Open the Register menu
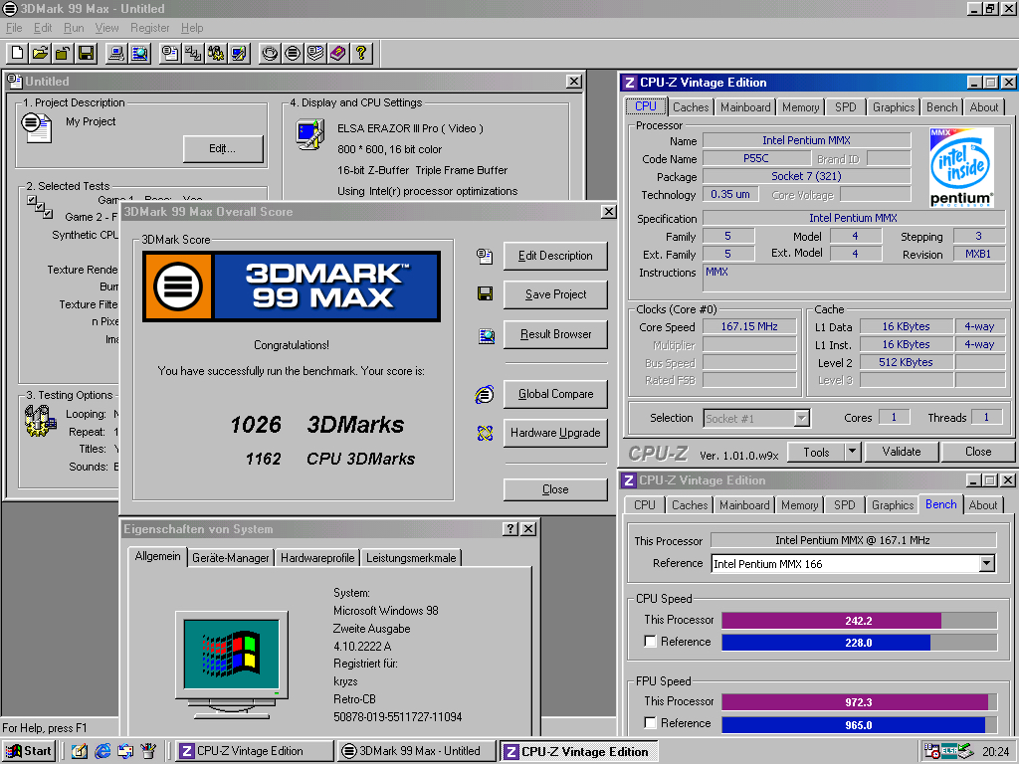This screenshot has height=764, width=1019. pos(149,28)
